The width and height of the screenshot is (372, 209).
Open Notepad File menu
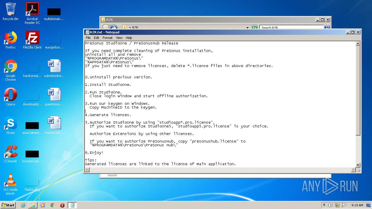(88, 38)
